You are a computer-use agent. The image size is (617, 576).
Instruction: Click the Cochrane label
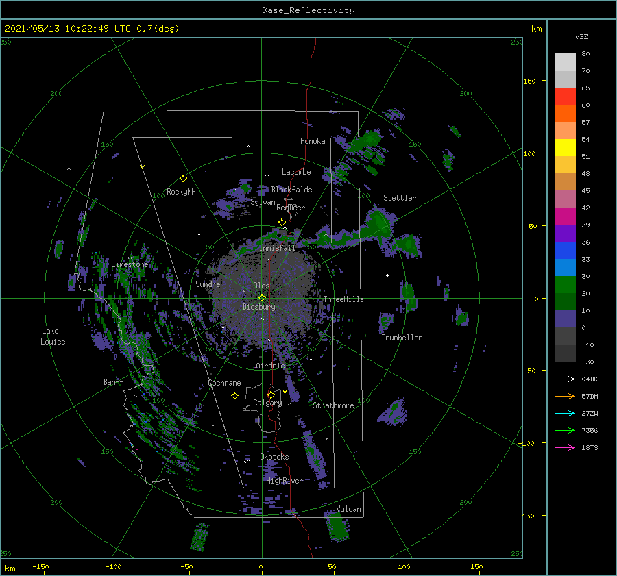click(x=224, y=383)
